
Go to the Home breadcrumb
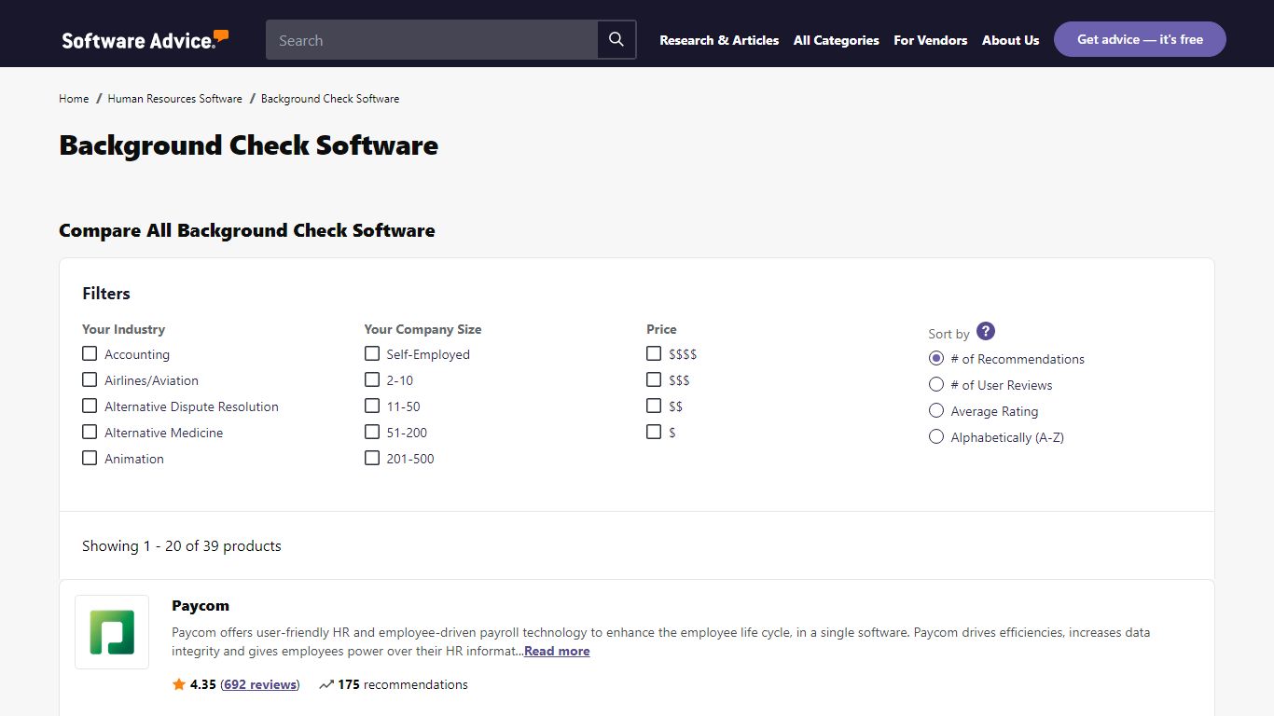tap(74, 98)
